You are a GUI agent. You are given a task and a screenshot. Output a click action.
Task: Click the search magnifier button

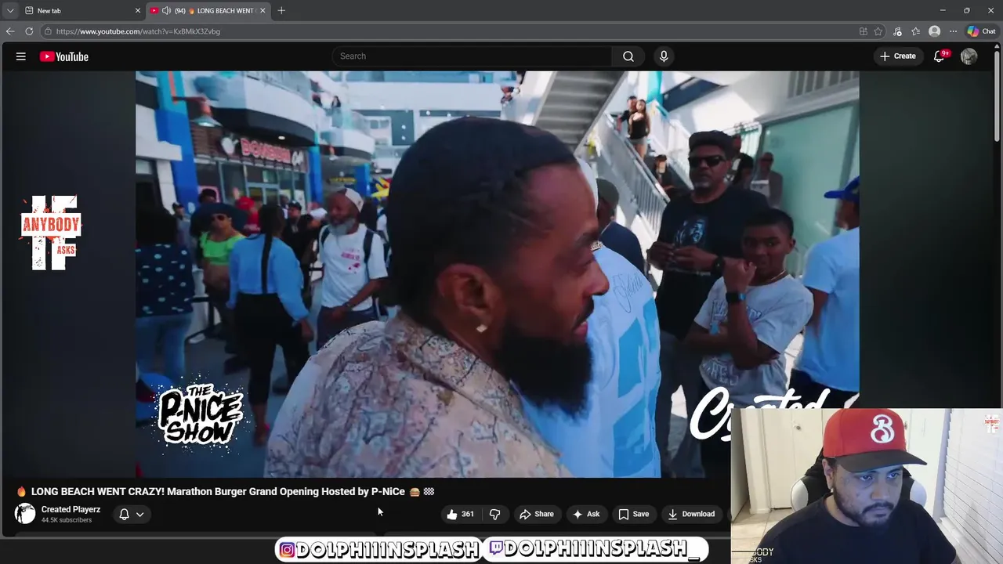(x=628, y=56)
